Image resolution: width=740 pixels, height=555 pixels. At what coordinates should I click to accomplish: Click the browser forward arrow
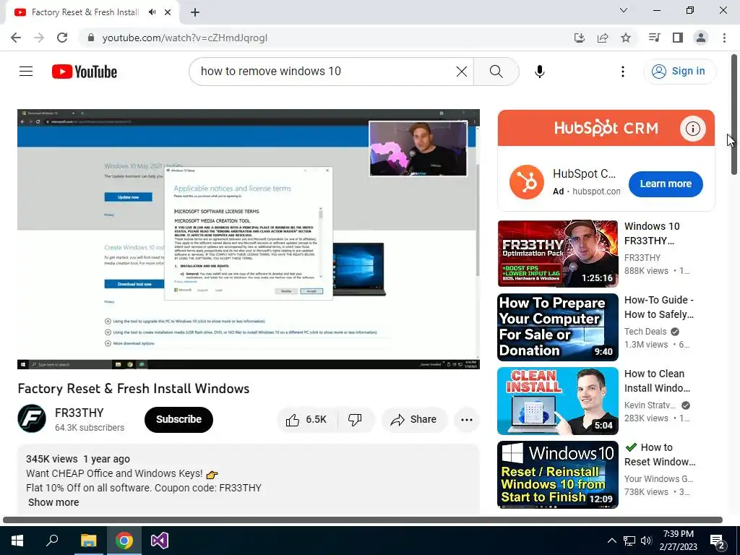pyautogui.click(x=39, y=38)
